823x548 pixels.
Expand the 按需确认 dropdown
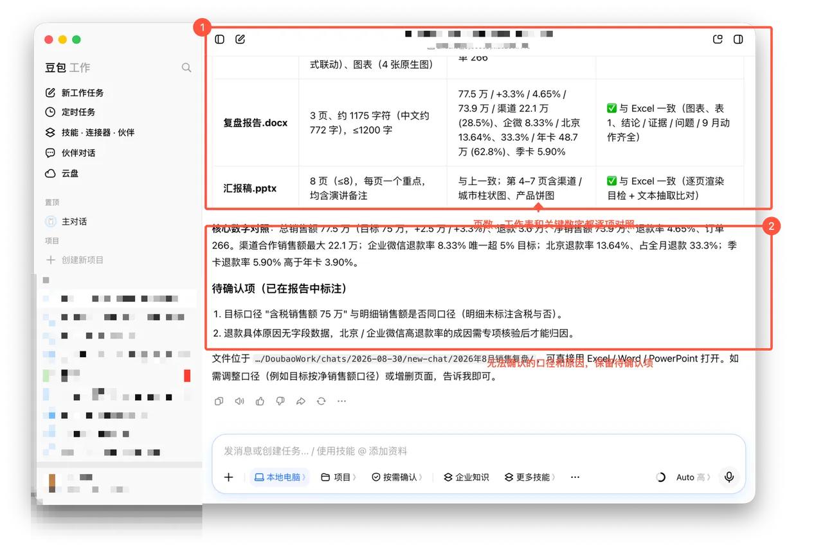coord(397,477)
